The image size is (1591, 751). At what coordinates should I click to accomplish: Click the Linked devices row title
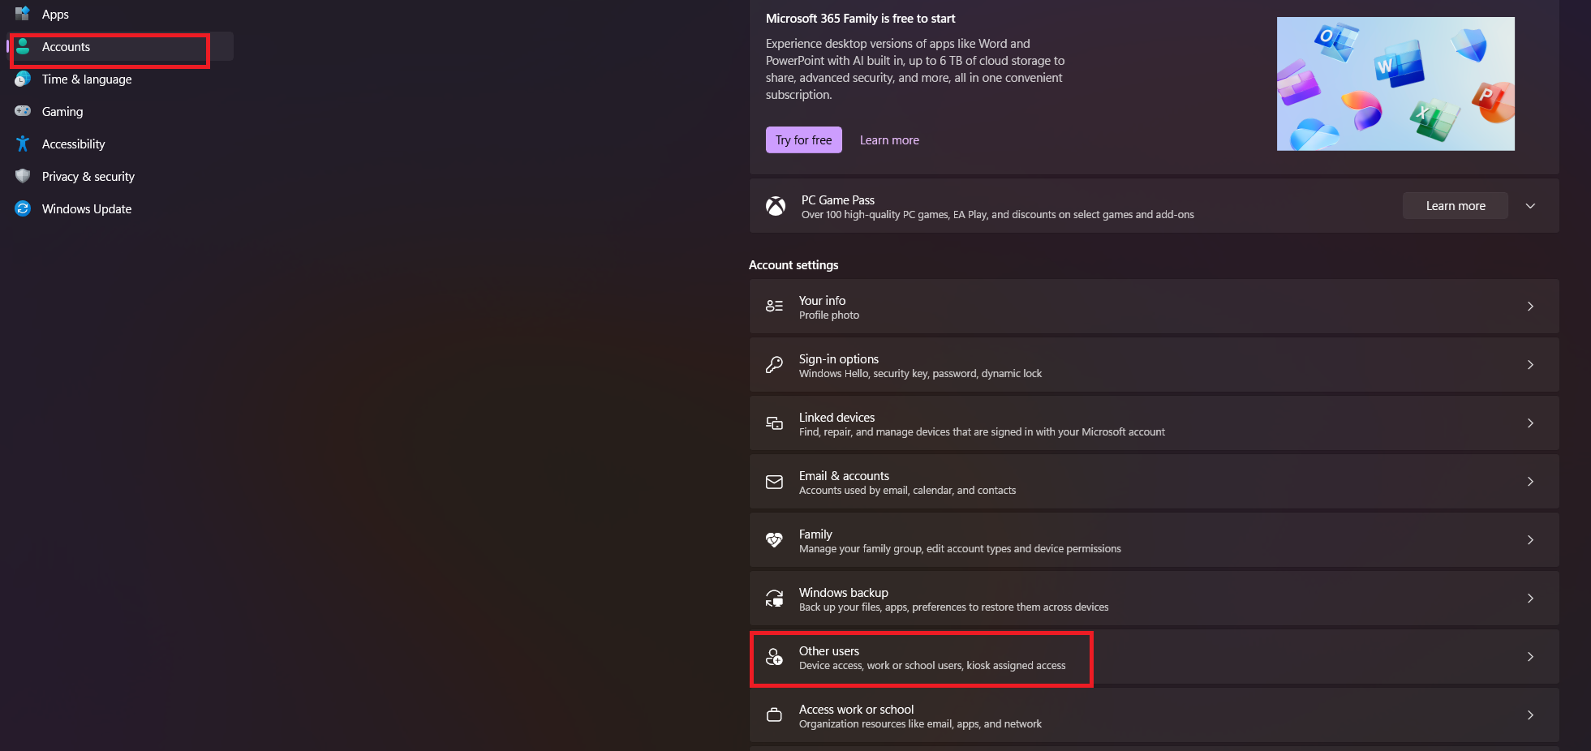coord(836,417)
